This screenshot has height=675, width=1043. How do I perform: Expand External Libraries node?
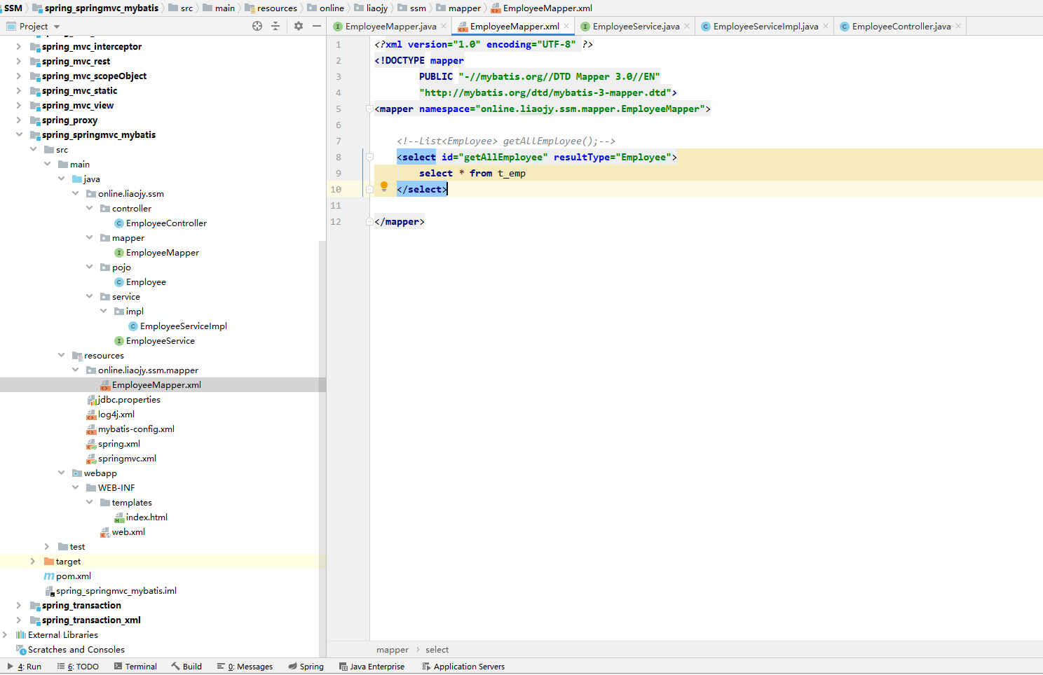point(5,634)
